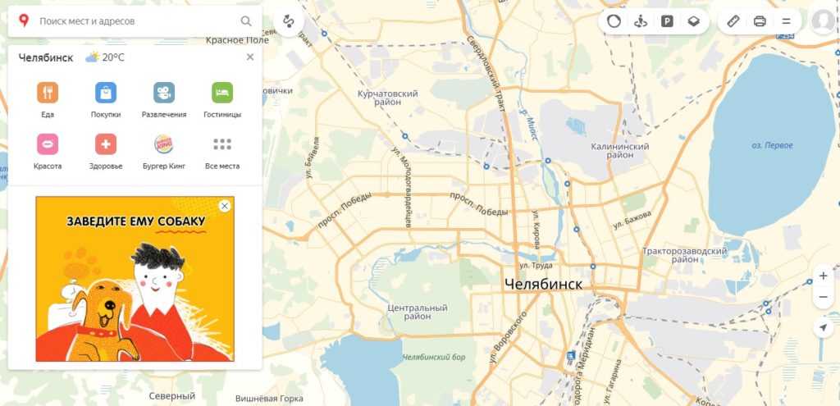Open the Развлечения entertainment category
This screenshot has width=840, height=406.
point(164,99)
